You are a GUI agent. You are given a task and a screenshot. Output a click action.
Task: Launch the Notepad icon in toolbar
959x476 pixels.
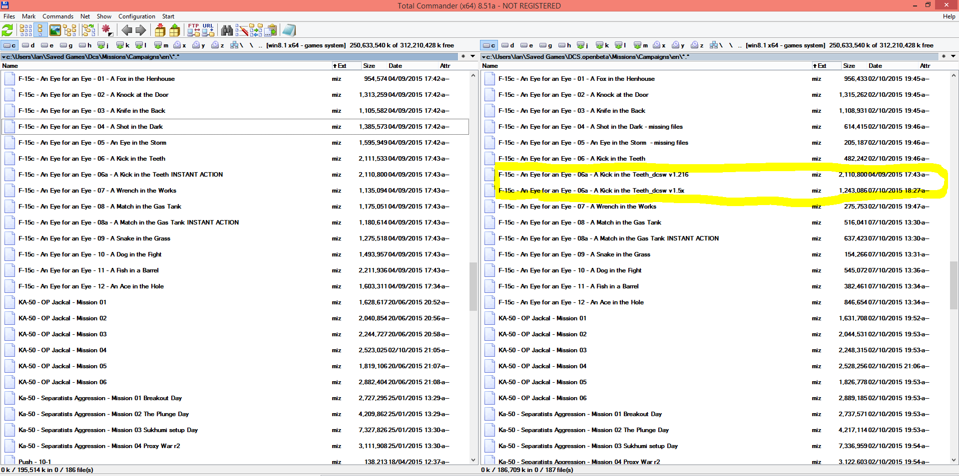point(289,30)
